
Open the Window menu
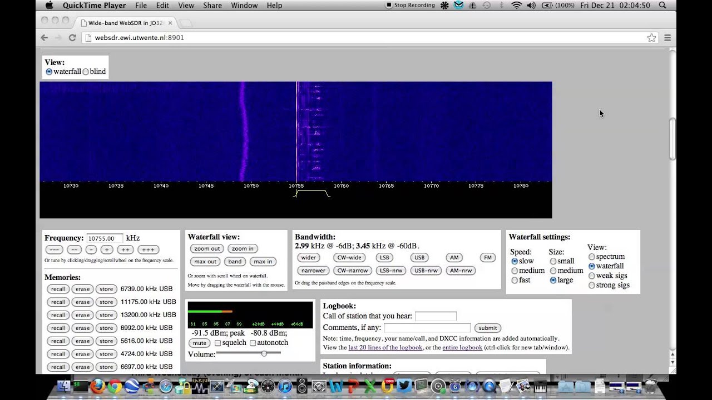pyautogui.click(x=244, y=5)
